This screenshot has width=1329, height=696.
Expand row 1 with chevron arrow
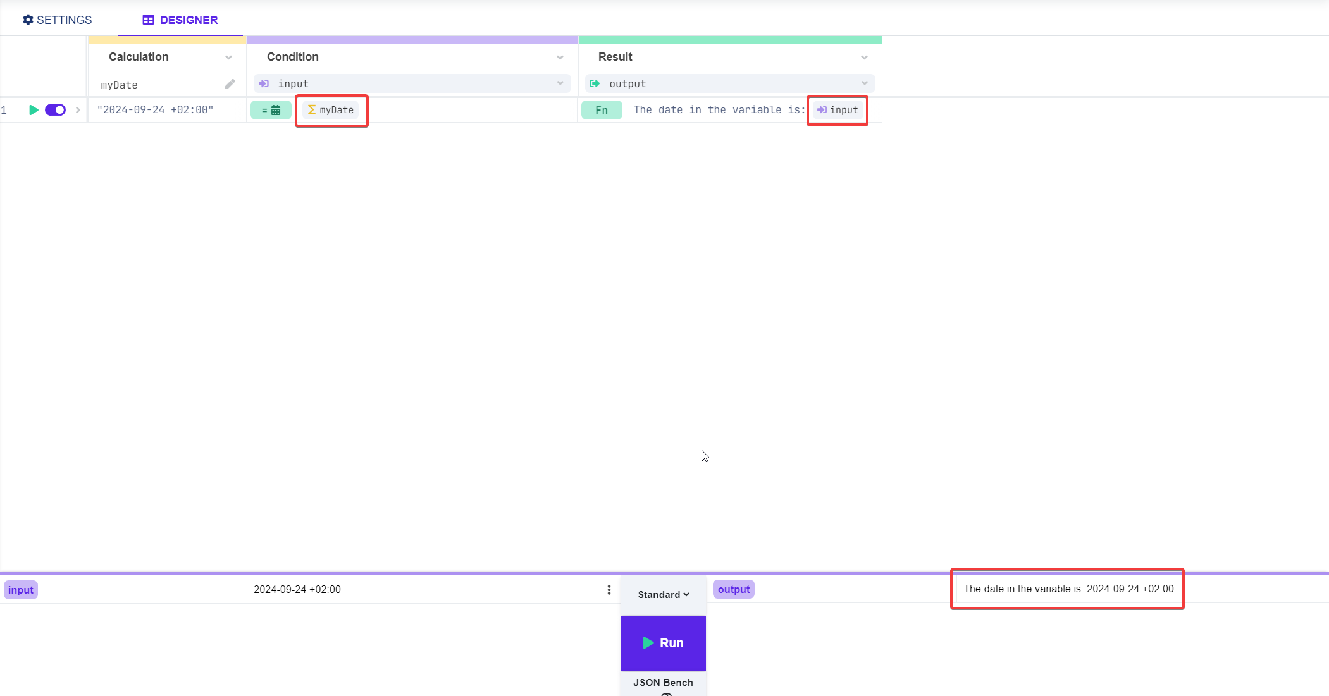pos(78,110)
